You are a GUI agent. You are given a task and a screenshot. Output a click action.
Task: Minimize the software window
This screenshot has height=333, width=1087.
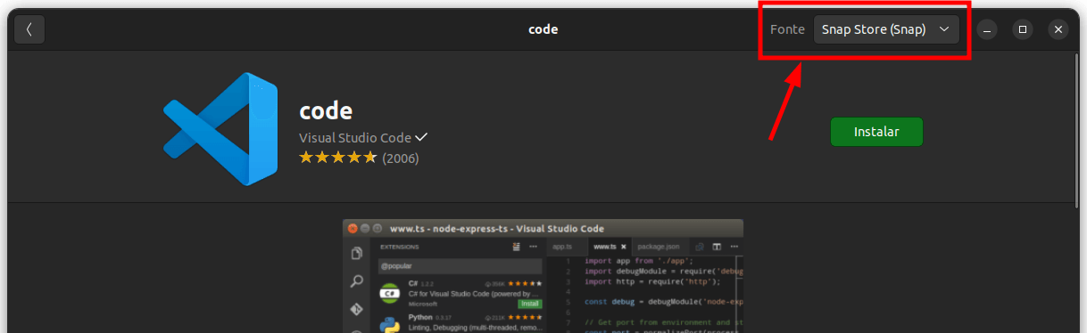987,29
